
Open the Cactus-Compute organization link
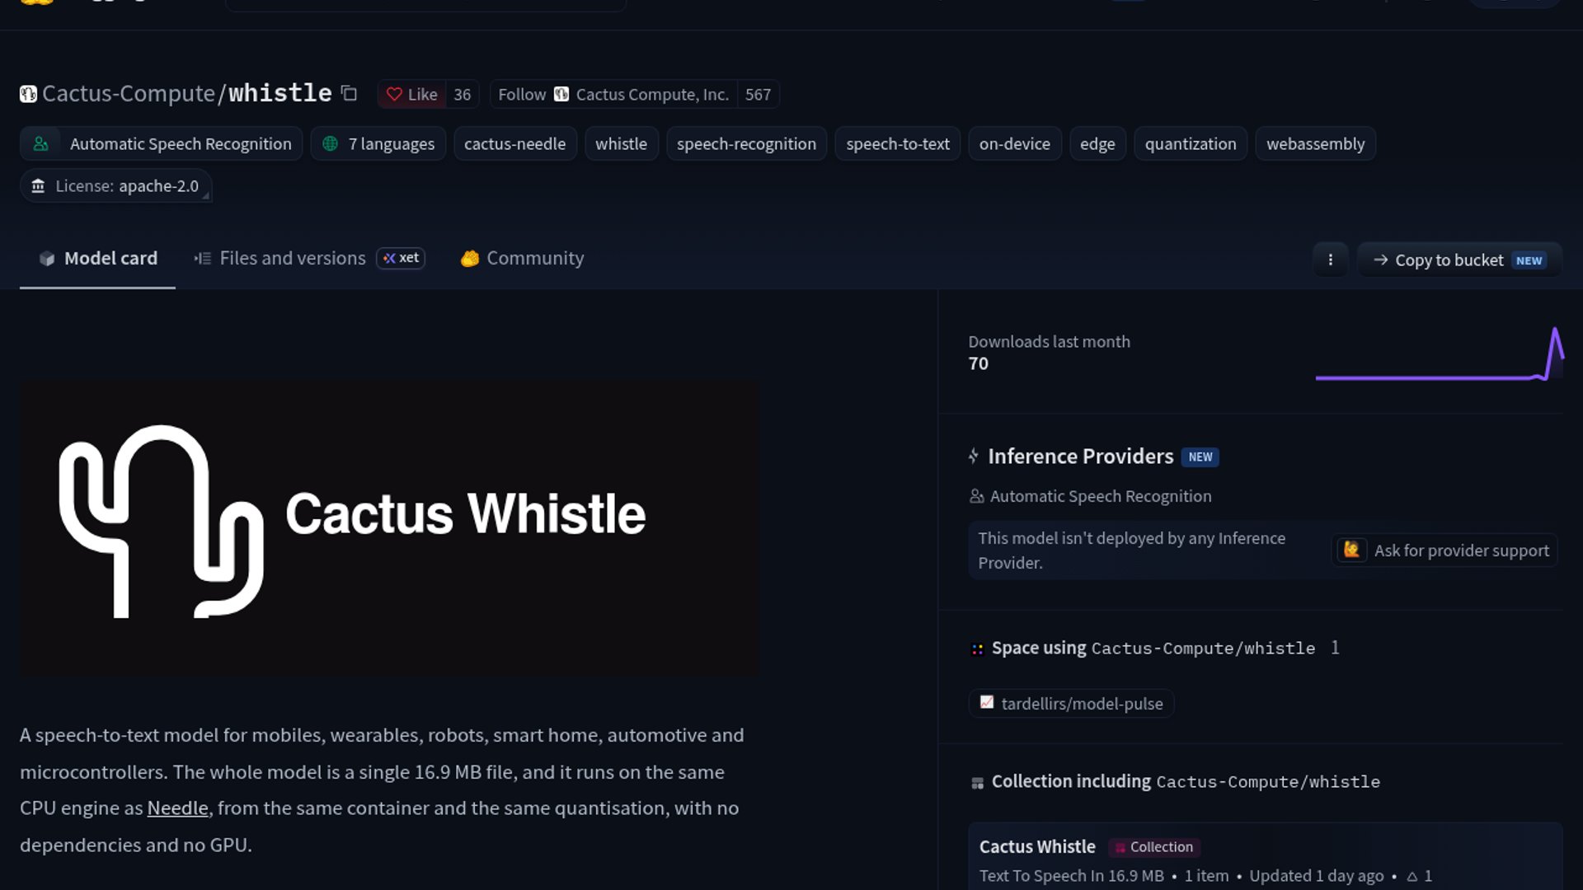tap(129, 93)
